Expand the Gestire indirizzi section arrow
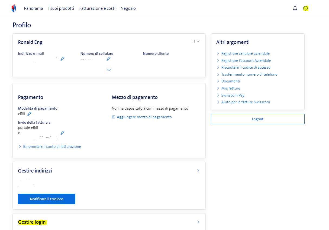The width and height of the screenshot is (329, 230). (198, 171)
